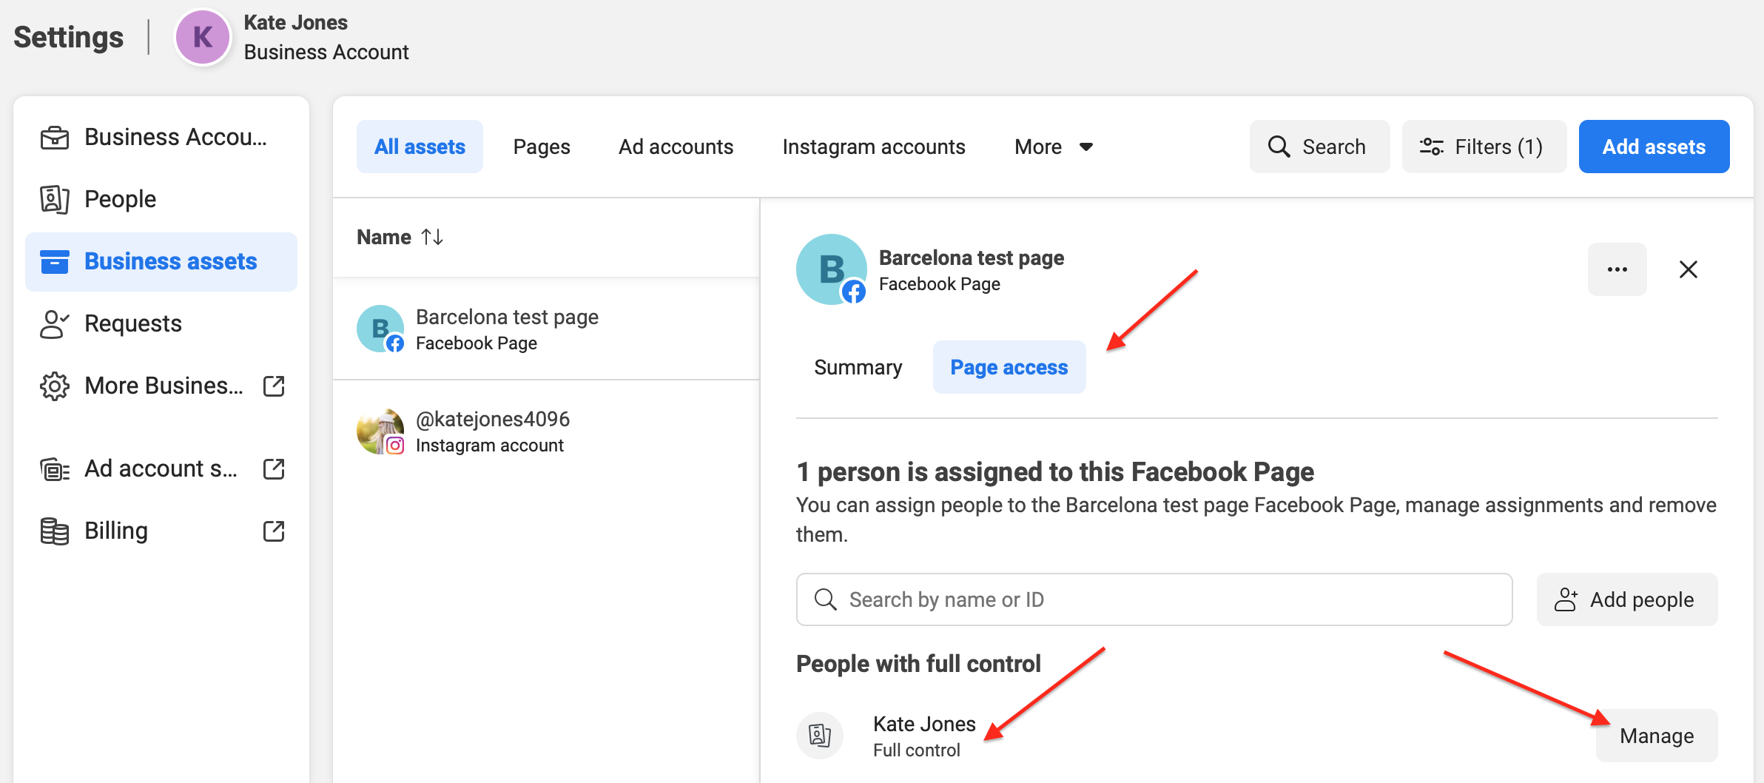Click the People sidebar icon
The height and width of the screenshot is (783, 1764).
coord(54,199)
